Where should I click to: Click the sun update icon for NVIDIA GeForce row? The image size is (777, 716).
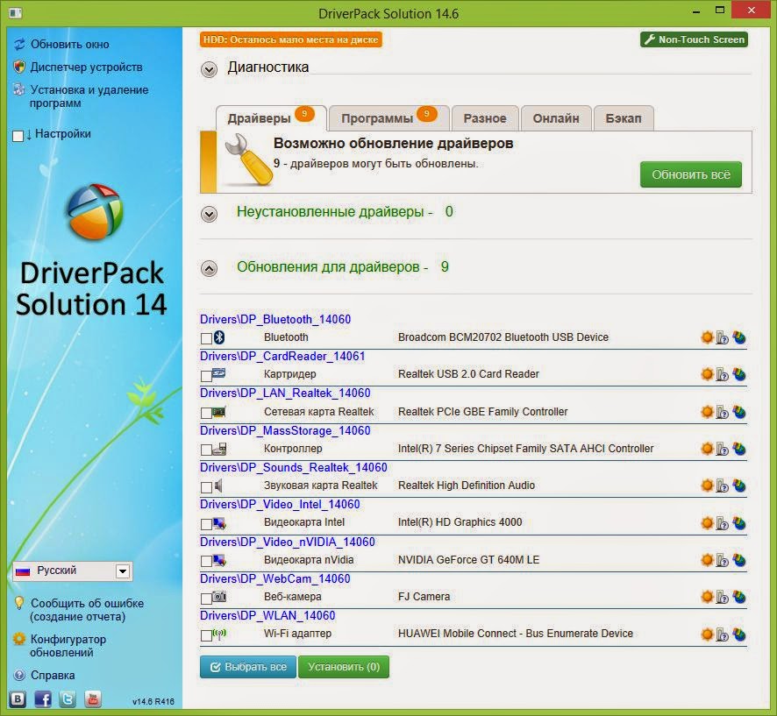point(706,559)
